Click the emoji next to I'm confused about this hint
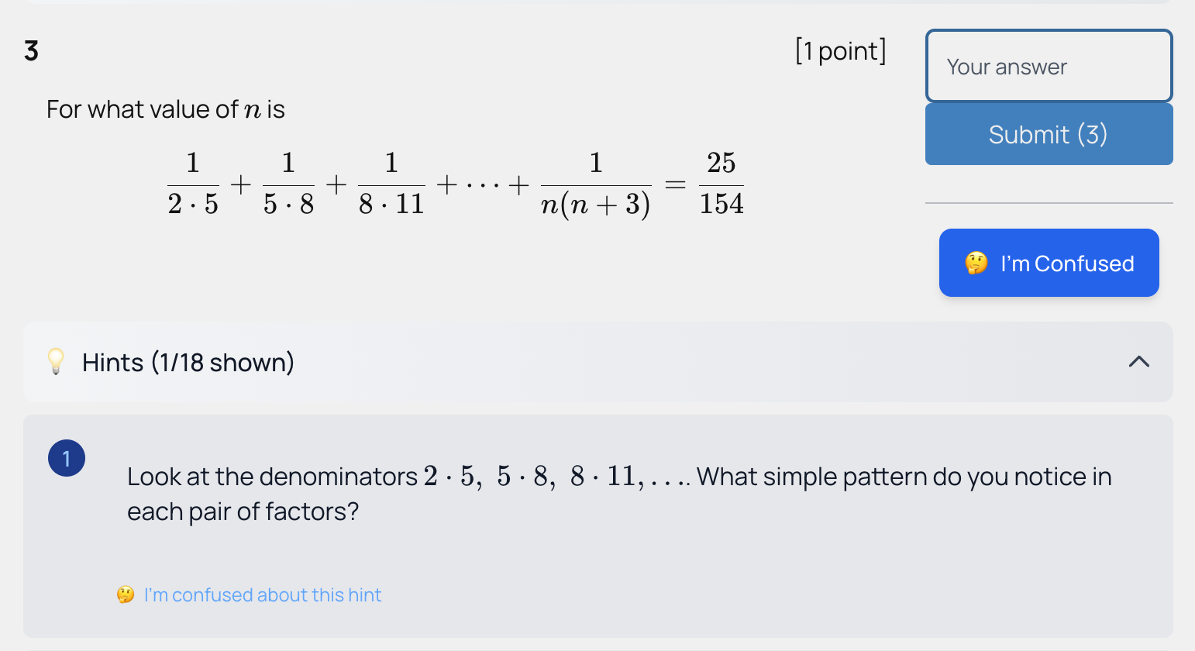This screenshot has height=651, width=1195. pyautogui.click(x=125, y=594)
